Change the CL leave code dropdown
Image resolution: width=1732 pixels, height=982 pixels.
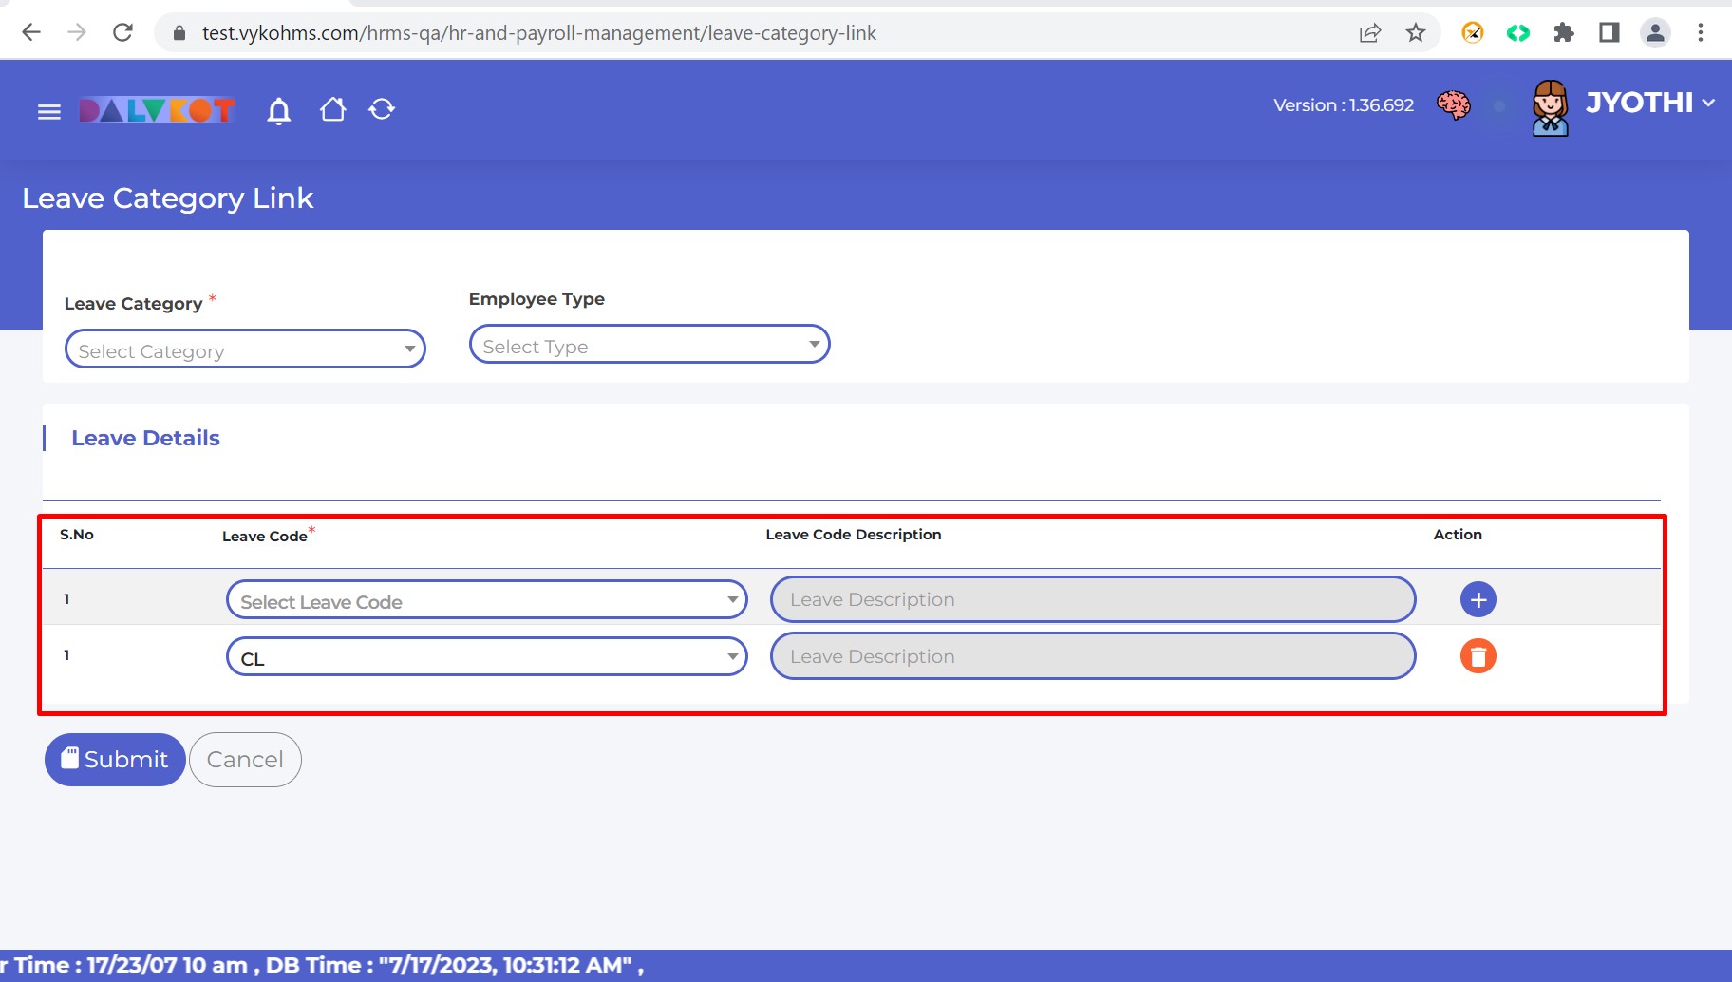tap(486, 657)
